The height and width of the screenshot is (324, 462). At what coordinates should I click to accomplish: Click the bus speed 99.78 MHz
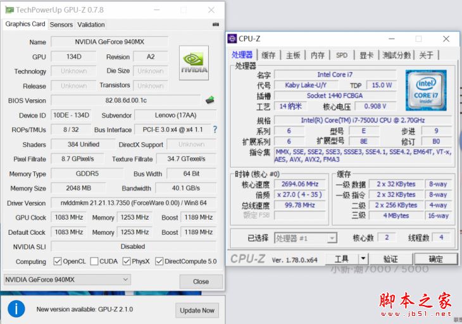tap(299, 205)
